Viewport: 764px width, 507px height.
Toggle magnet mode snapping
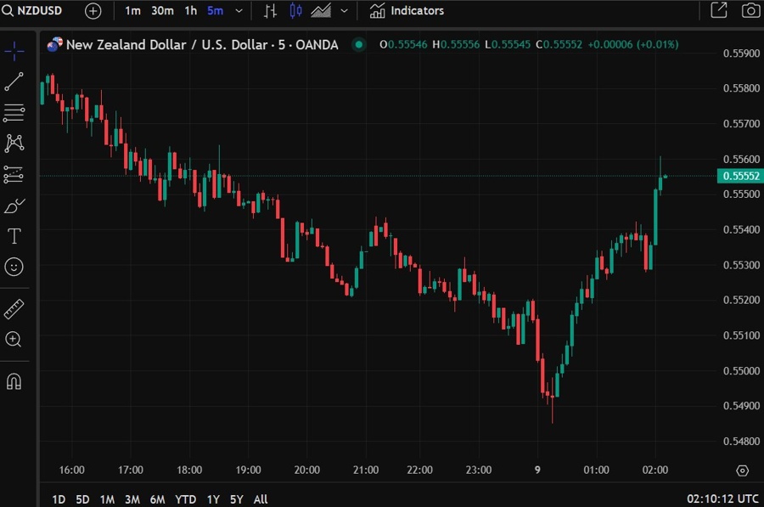(x=14, y=381)
